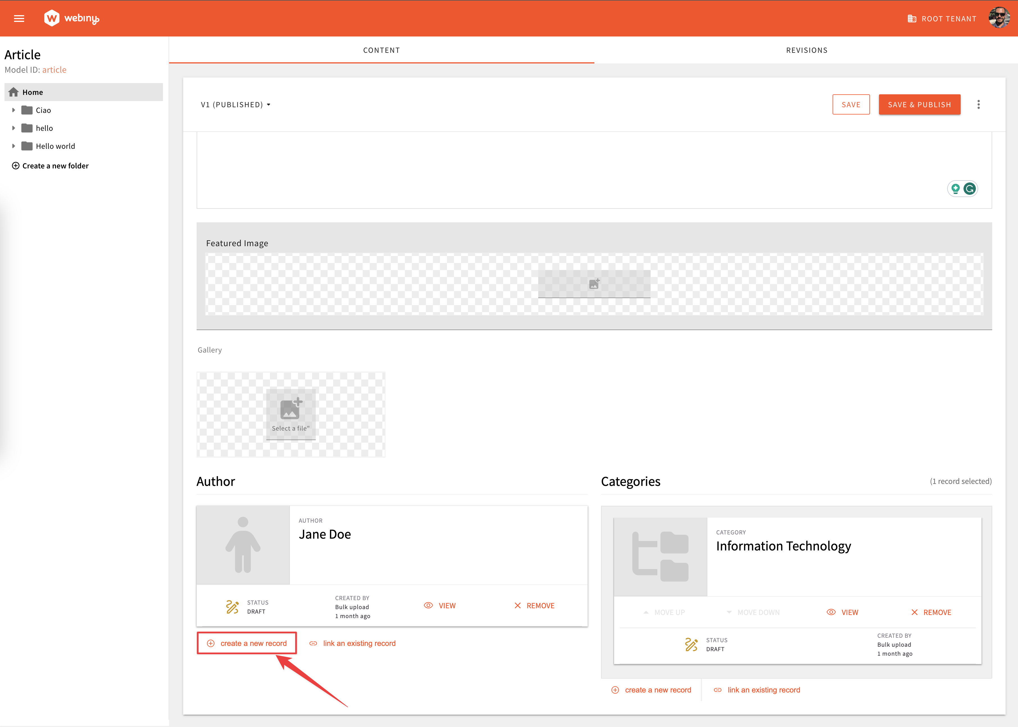Click the three-dot more options menu

tap(978, 104)
